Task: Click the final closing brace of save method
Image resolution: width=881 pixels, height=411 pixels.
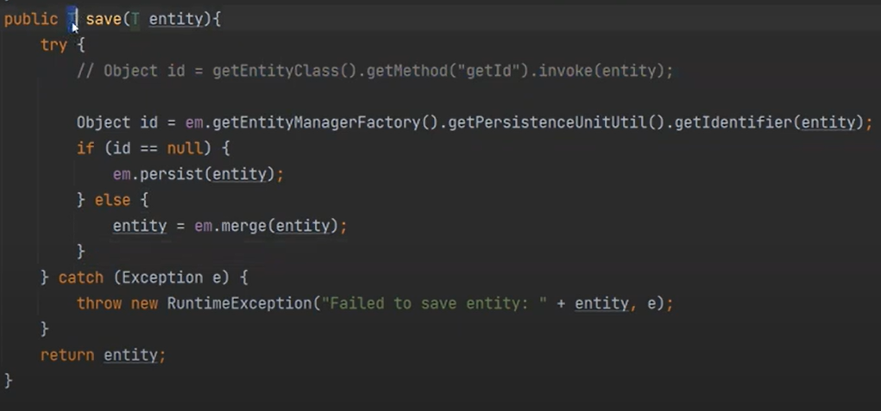Action: (9, 381)
